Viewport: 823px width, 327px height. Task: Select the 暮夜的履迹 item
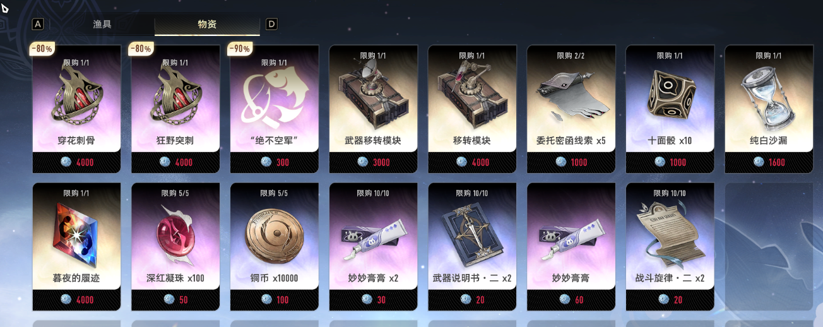76,247
